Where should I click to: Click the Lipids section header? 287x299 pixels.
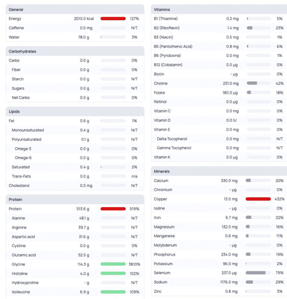coord(14,112)
